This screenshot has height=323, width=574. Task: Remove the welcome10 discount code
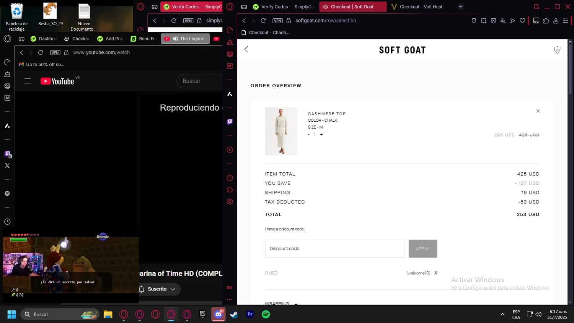pos(435,273)
